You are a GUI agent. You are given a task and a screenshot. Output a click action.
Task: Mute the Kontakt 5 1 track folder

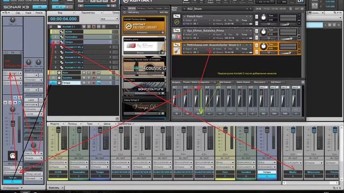(84, 26)
